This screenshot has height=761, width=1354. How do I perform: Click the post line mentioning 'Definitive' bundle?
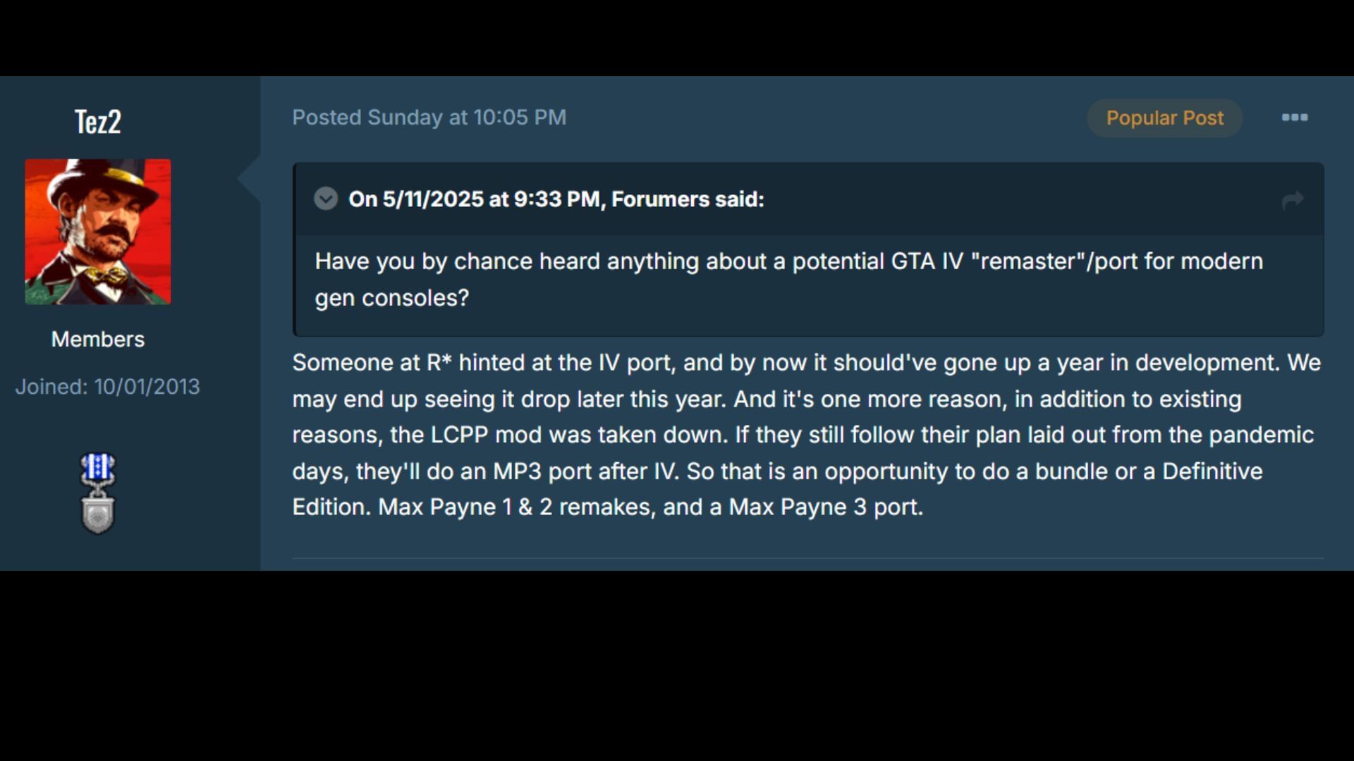click(777, 471)
